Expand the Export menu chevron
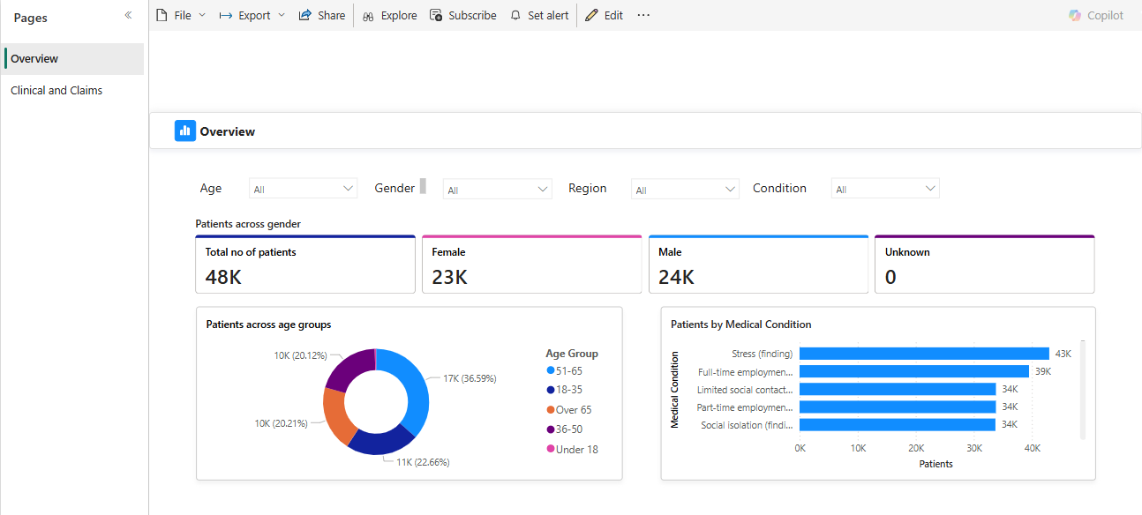The height and width of the screenshot is (515, 1142). tap(282, 15)
